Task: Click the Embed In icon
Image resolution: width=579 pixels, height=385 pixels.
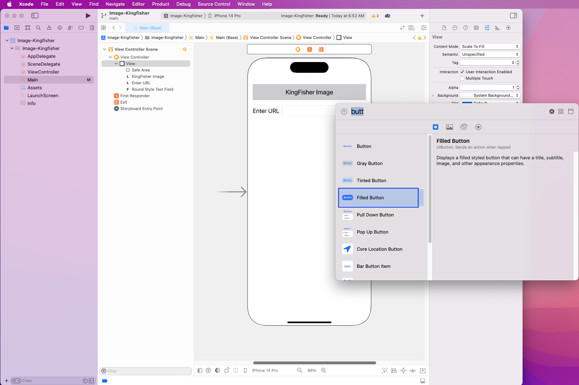Action: pos(423,371)
